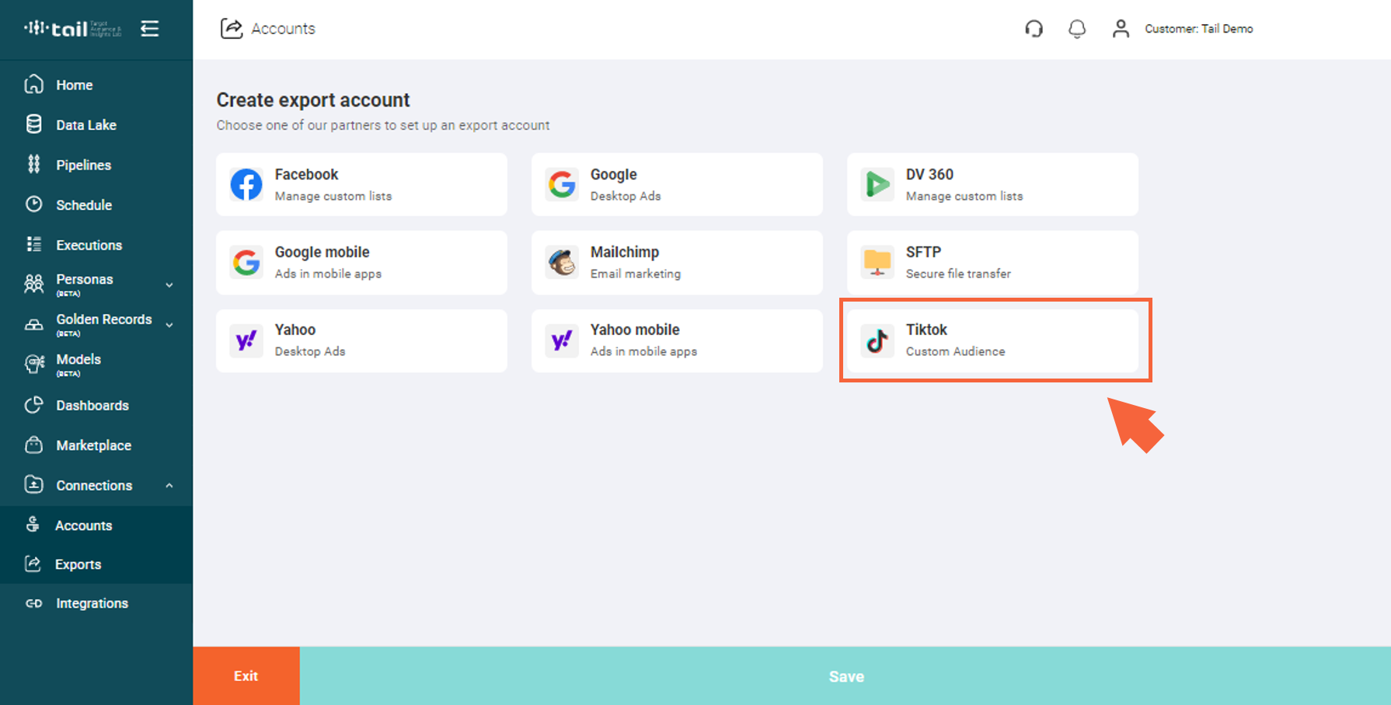1391x705 pixels.
Task: Click the orange Exit button
Action: [246, 676]
